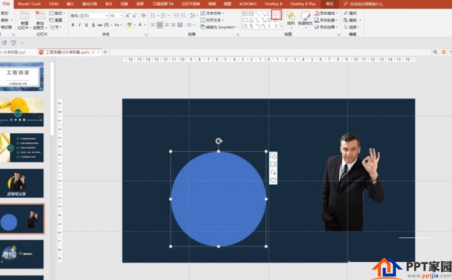Click the font color A button

pyautogui.click(x=140, y=25)
